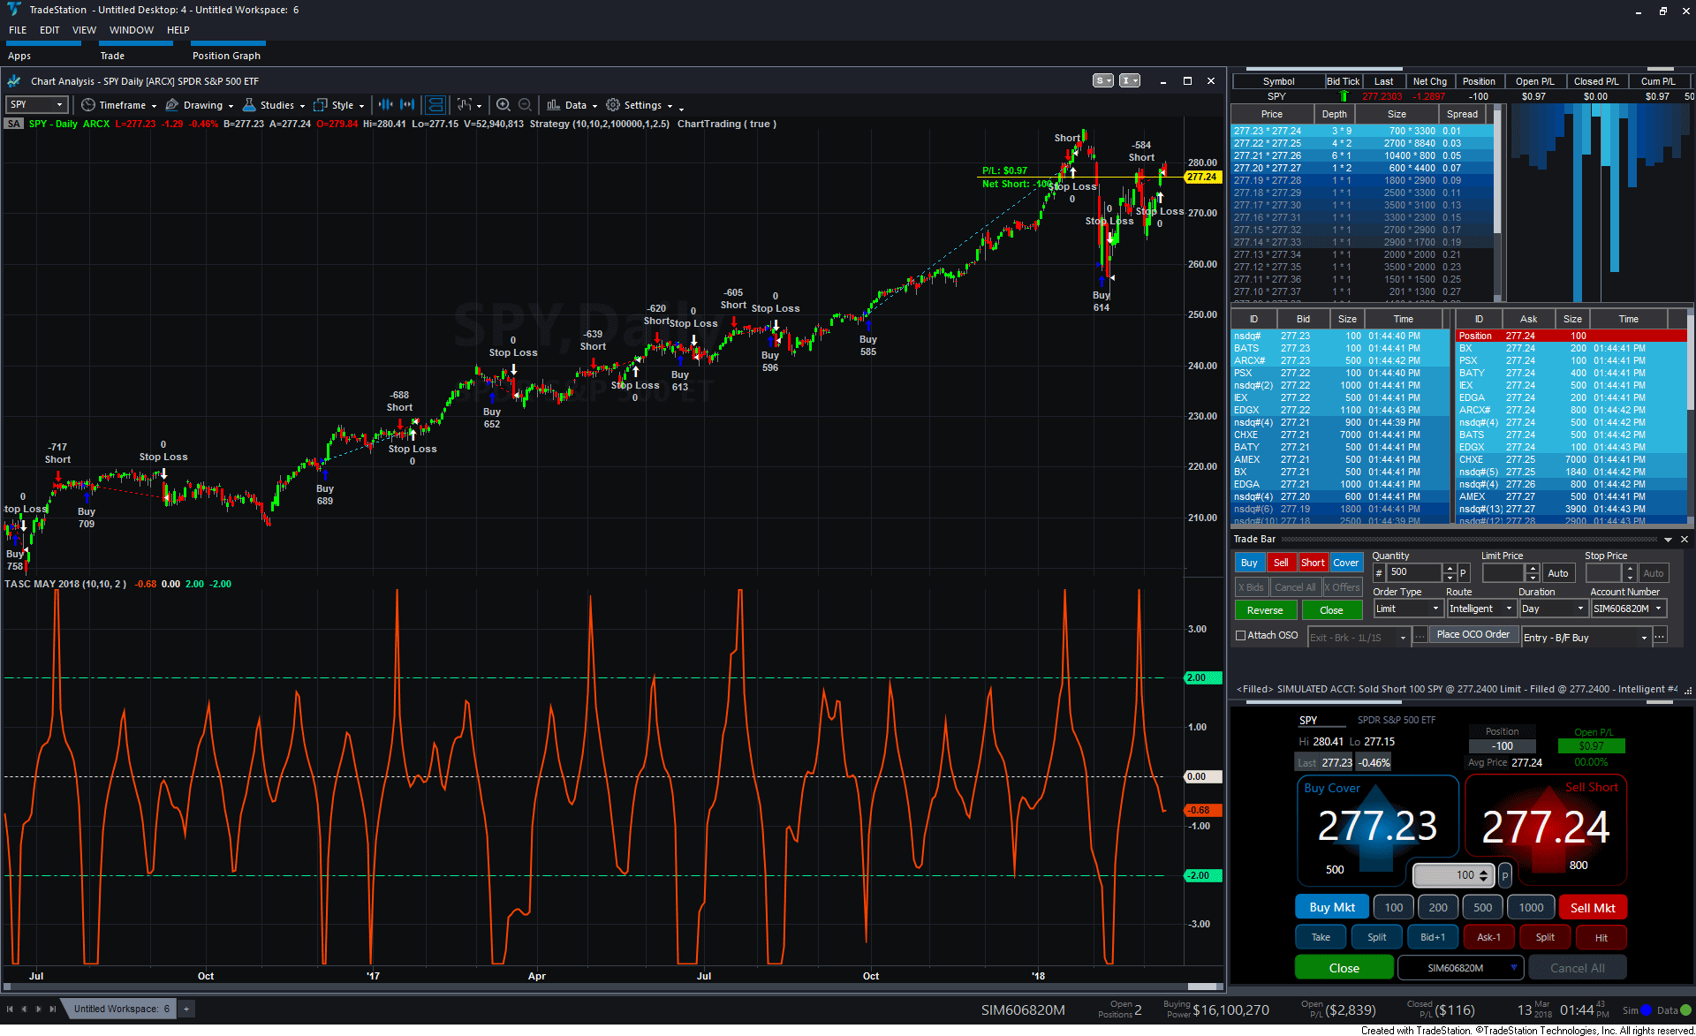This screenshot has width=1696, height=1036.
Task: Click the red Short button in Trade Bar
Action: pos(1313,563)
